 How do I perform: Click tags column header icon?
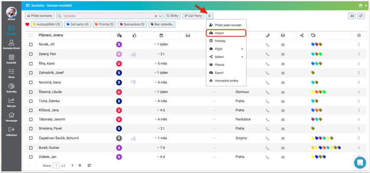(x=313, y=36)
